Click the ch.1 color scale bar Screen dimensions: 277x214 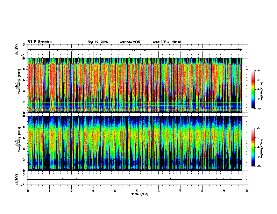pos(253,90)
